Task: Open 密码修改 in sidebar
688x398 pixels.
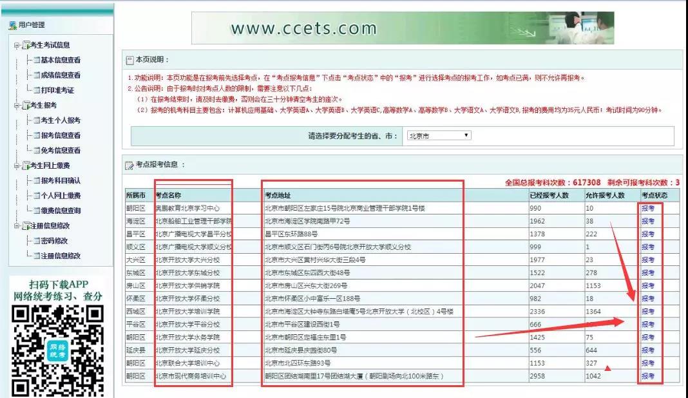Action: (54, 240)
